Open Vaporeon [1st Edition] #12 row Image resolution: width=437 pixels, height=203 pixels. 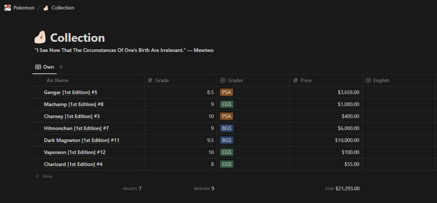point(75,152)
